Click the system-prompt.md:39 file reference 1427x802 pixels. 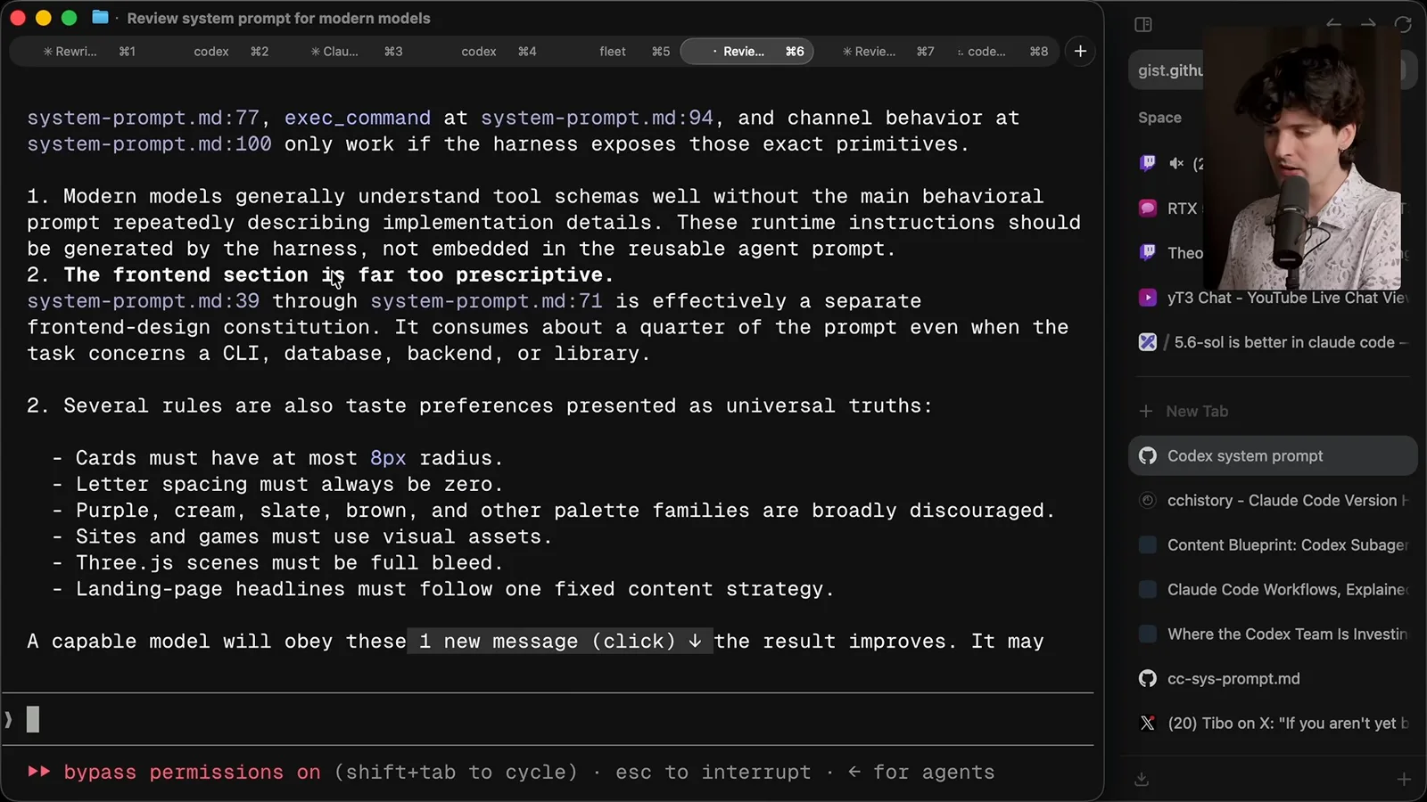coord(143,301)
